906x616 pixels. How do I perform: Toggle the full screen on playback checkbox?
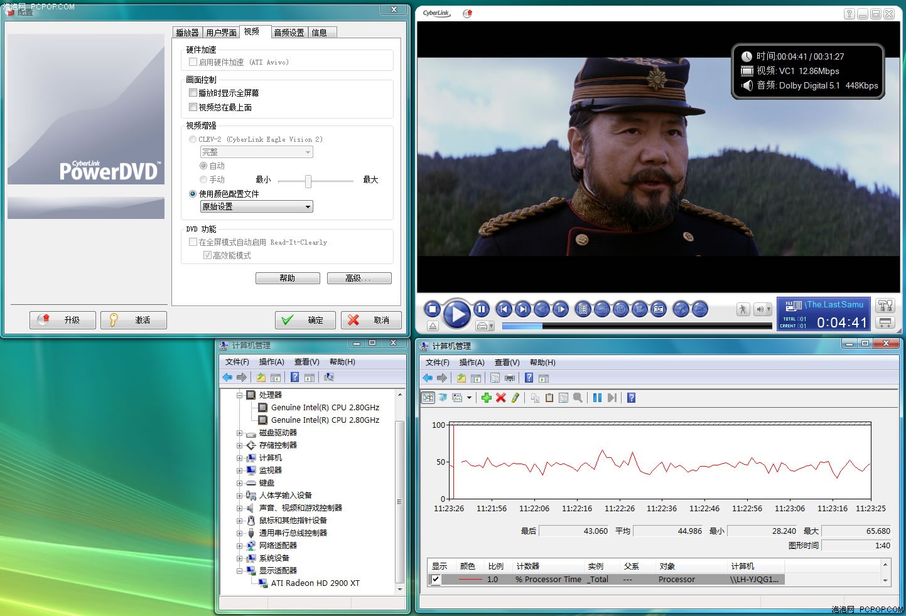[193, 92]
